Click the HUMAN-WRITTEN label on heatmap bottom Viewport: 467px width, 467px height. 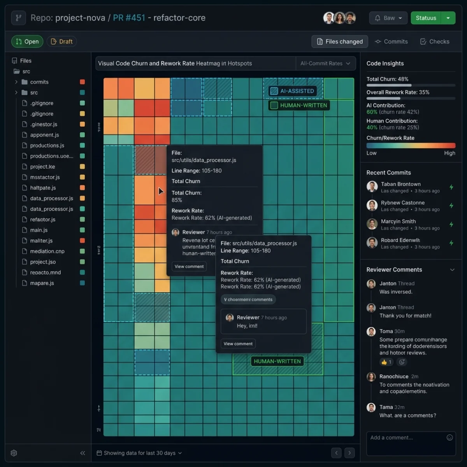277,361
